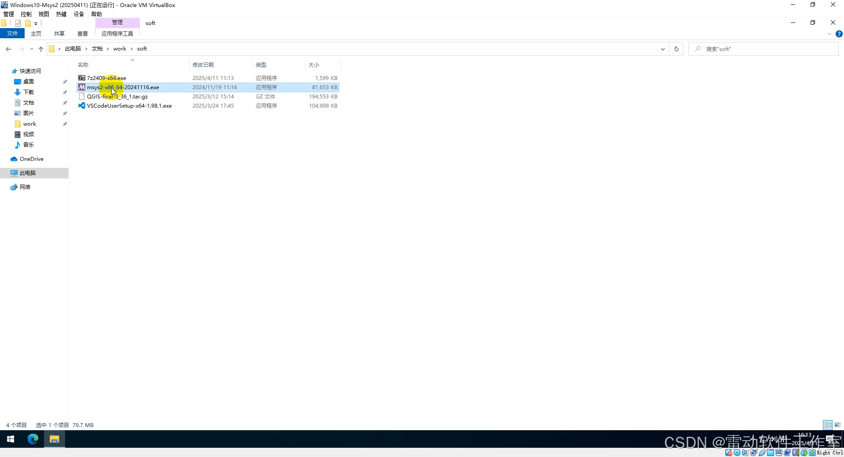Open Pictures (图片) in quick access
844x457 pixels.
click(x=29, y=113)
